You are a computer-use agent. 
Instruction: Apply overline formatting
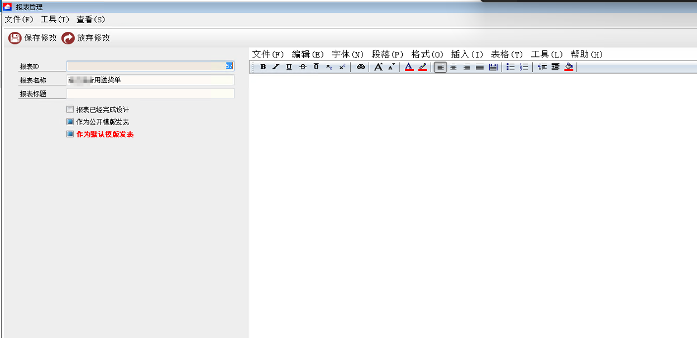316,67
